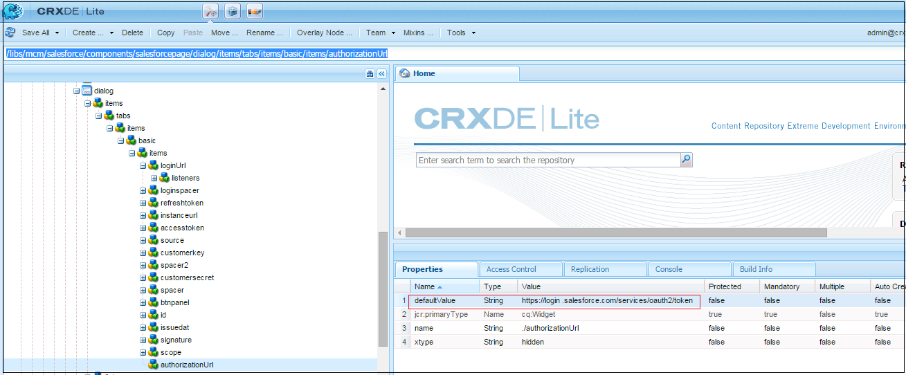Collapse the tree panel with double-arrow icon
The width and height of the screenshot is (906, 375).
[381, 74]
